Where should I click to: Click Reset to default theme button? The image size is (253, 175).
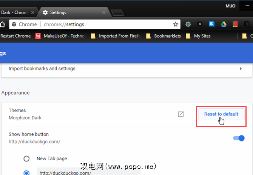tap(221, 114)
